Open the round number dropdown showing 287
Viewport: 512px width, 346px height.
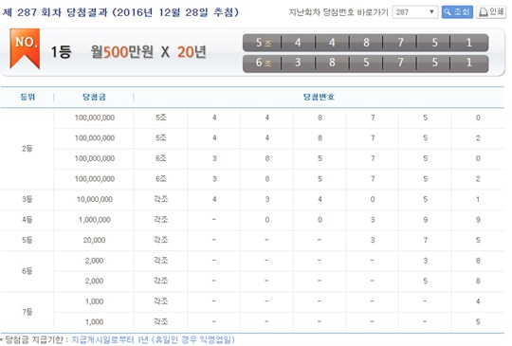coord(414,12)
